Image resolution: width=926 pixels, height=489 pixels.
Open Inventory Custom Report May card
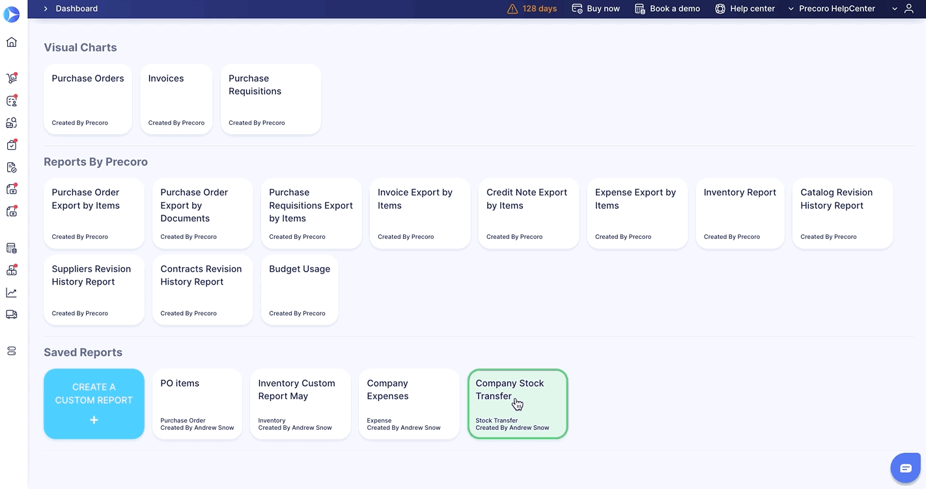[300, 404]
